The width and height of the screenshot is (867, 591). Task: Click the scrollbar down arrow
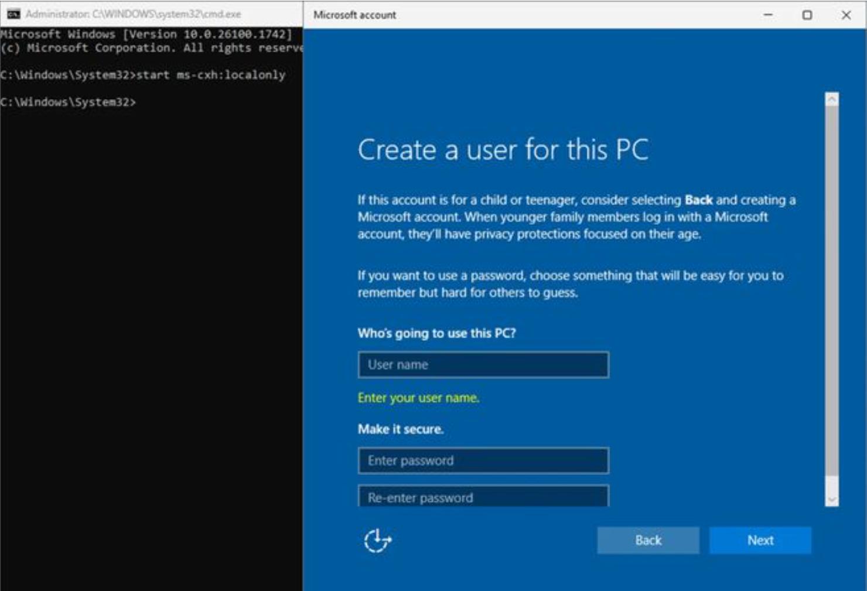(x=832, y=500)
